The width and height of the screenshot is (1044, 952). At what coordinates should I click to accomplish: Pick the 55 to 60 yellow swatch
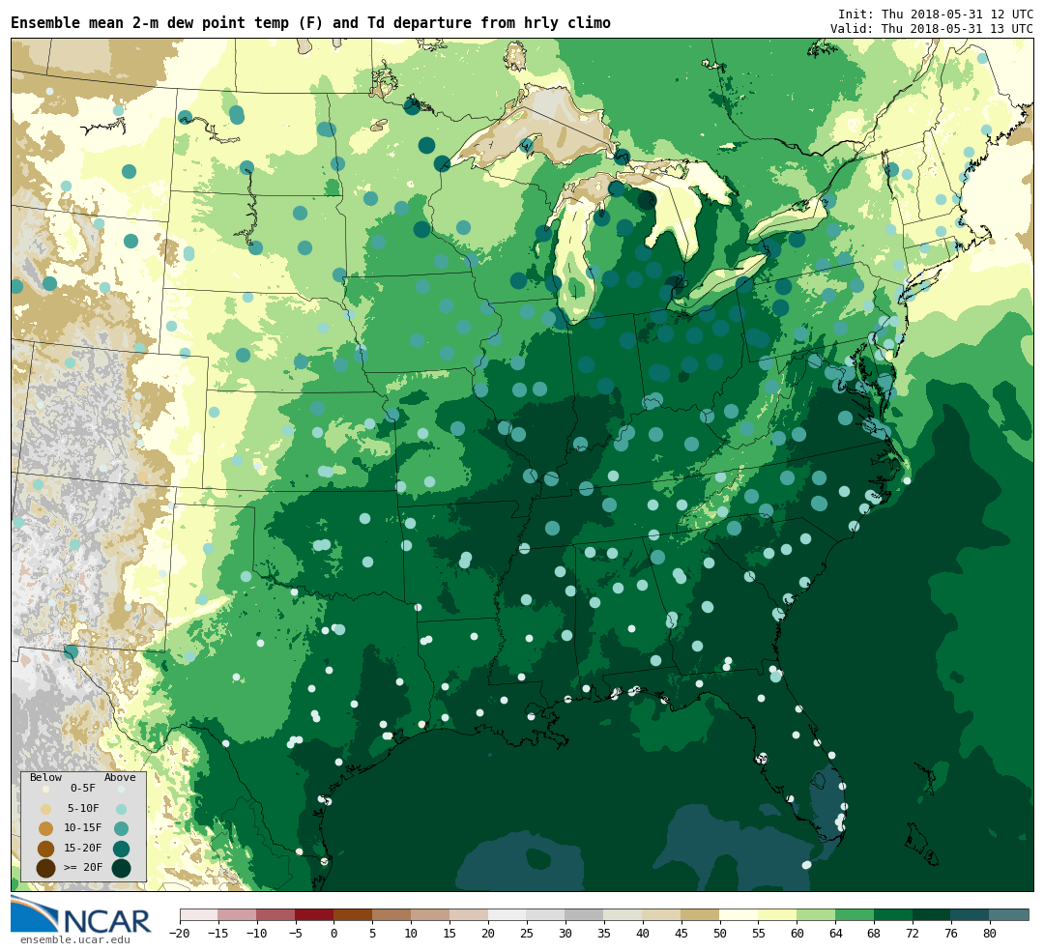pos(778,914)
